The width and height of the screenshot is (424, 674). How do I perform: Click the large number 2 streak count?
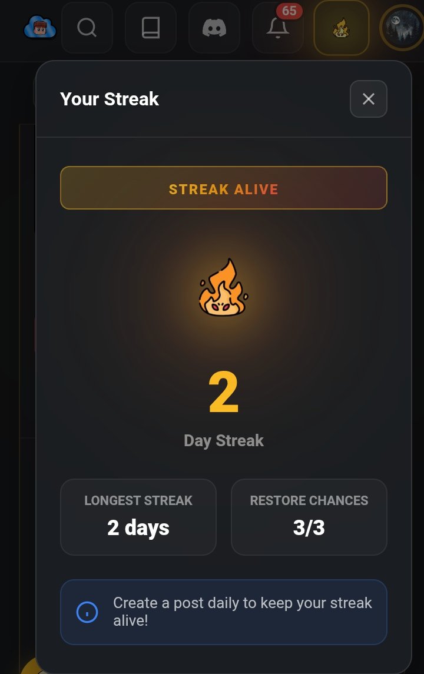pos(224,392)
